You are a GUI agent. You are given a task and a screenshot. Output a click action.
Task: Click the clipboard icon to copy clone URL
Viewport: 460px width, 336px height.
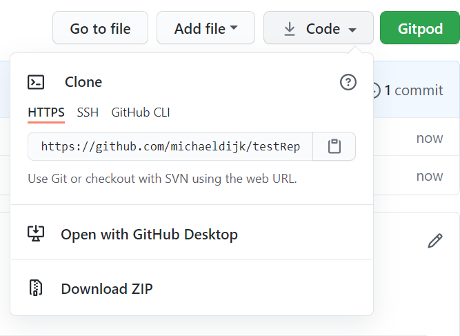pyautogui.click(x=334, y=146)
